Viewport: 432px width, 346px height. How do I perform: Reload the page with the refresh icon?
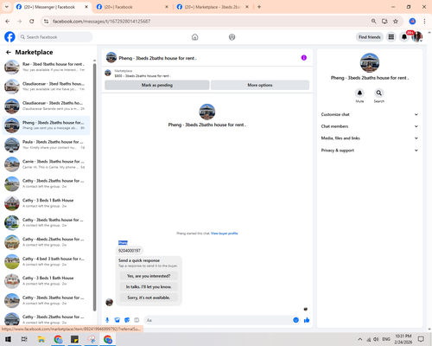pyautogui.click(x=32, y=21)
